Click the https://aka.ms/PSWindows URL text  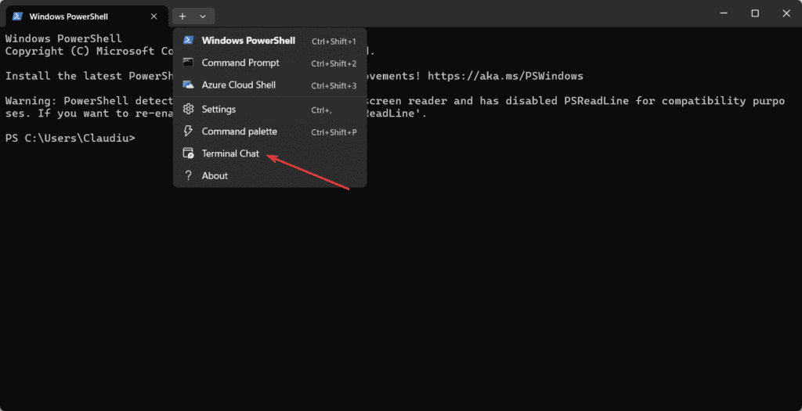pyautogui.click(x=505, y=76)
